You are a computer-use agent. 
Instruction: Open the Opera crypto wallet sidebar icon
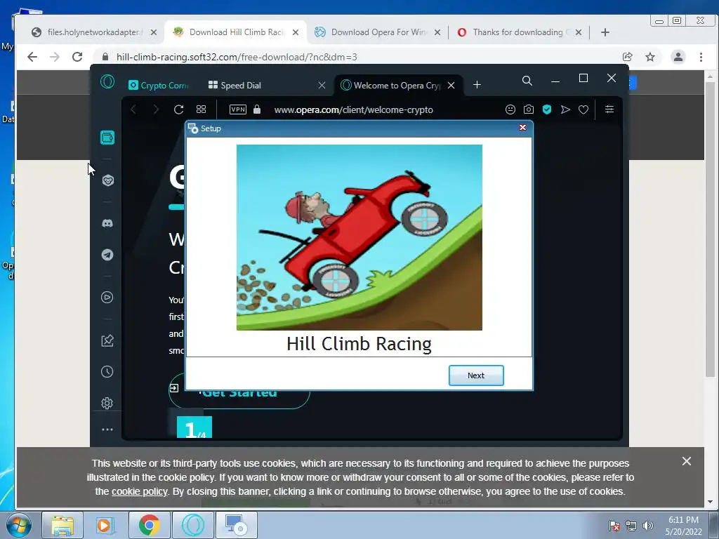(107, 137)
